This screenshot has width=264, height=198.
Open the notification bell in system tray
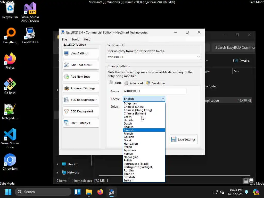pos(246,192)
